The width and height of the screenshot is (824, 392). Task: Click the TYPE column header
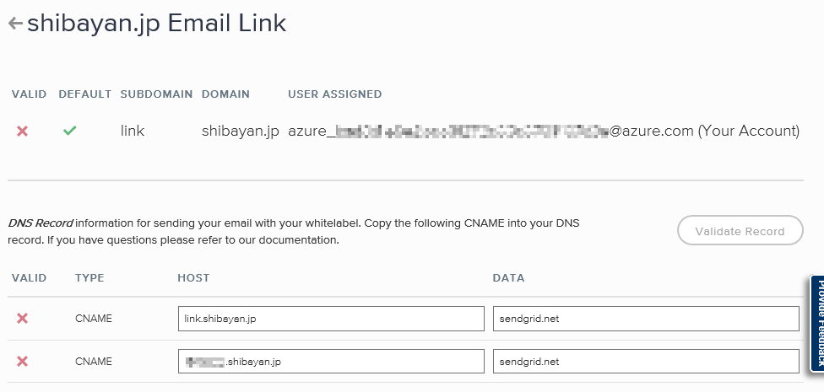tap(89, 278)
